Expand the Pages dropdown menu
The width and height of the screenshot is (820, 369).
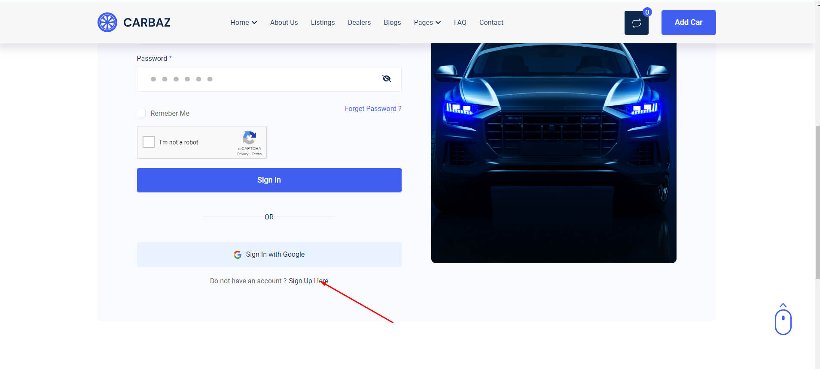(x=427, y=22)
